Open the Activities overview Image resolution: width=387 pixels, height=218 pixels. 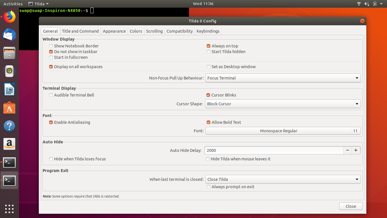pos(13,4)
